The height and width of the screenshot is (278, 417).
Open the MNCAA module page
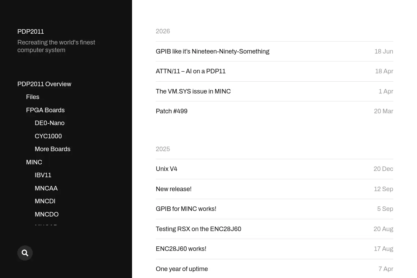[46, 188]
